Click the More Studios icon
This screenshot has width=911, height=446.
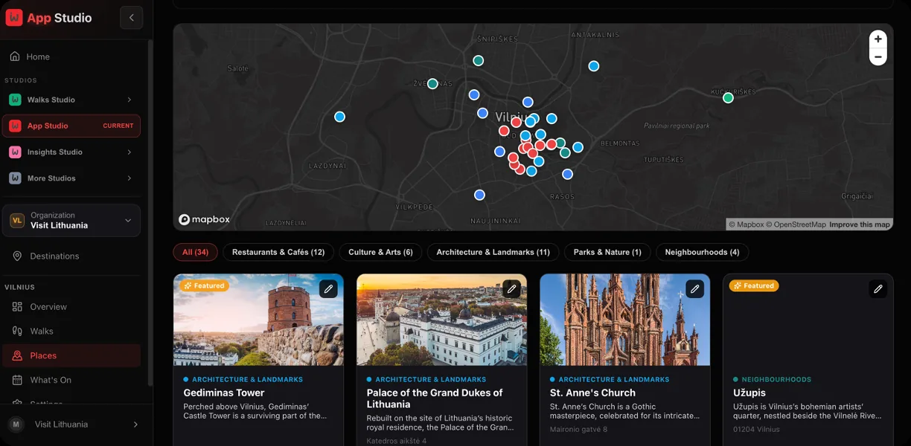15,178
